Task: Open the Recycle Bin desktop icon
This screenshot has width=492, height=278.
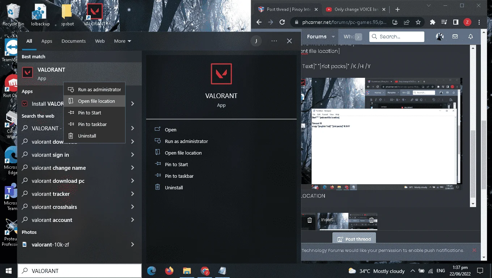Action: (13, 15)
